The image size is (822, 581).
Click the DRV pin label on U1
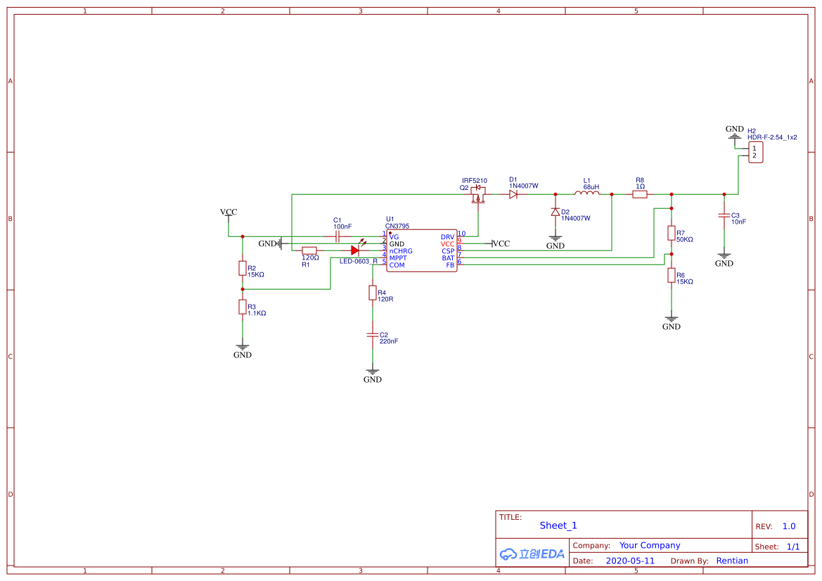(x=447, y=237)
